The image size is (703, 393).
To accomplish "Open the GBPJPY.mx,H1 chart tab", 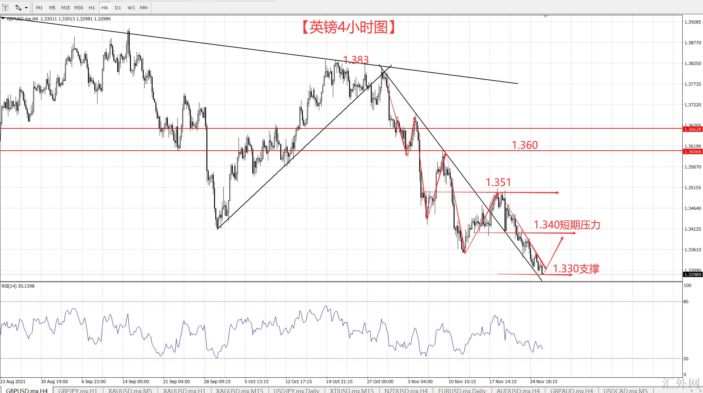I will pyautogui.click(x=78, y=390).
